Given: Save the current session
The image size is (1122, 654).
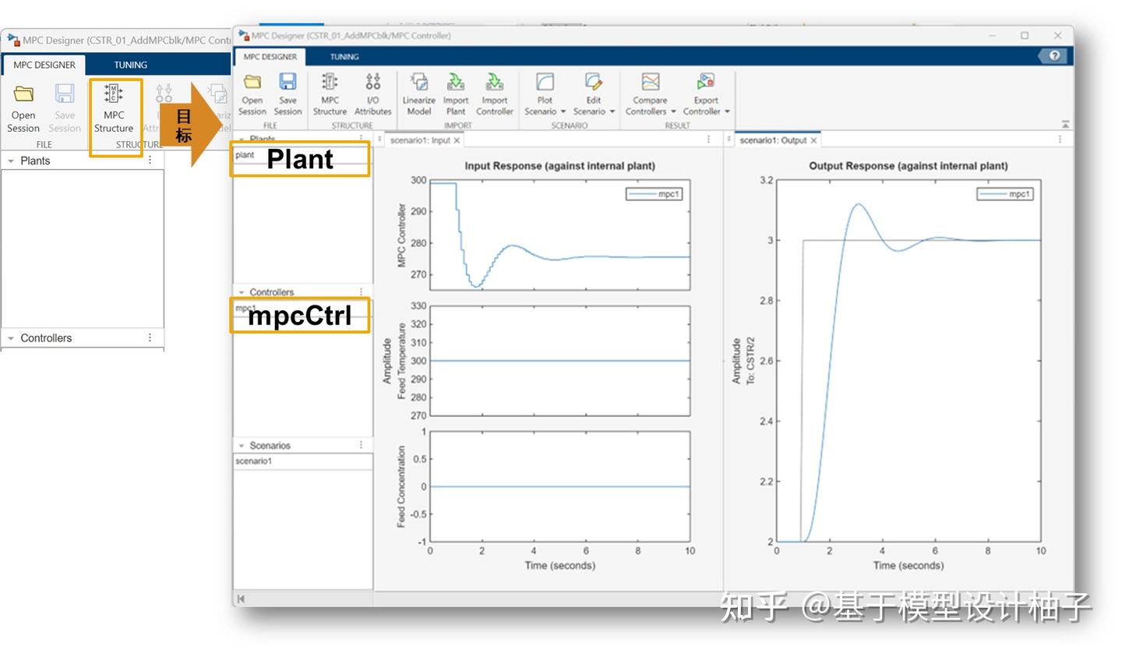Looking at the screenshot, I should pyautogui.click(x=288, y=94).
